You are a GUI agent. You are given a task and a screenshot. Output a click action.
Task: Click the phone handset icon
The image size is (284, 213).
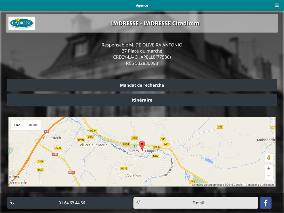pos(12,202)
